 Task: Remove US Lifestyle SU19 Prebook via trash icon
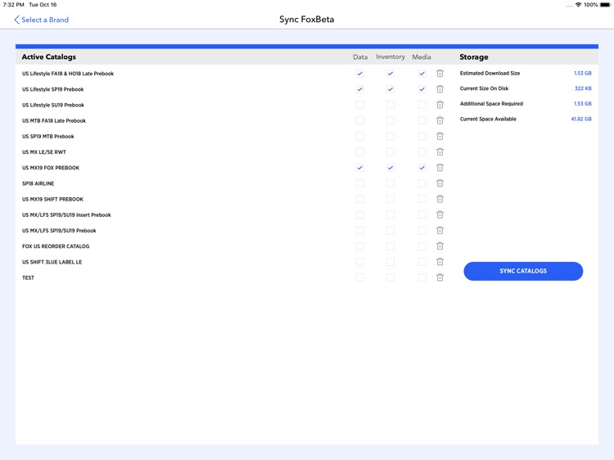[440, 105]
